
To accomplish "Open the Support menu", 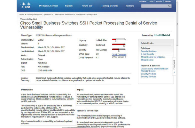I will [69, 6].
